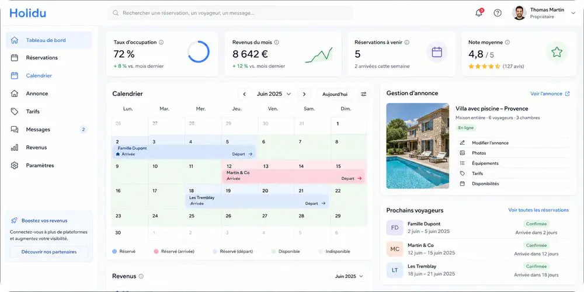Open Réservations in sidebar

point(49,58)
